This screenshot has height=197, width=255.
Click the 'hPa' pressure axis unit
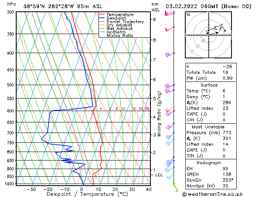[x=11, y=4]
